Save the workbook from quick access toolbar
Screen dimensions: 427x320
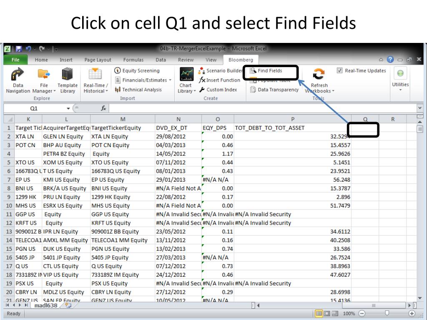click(19, 49)
